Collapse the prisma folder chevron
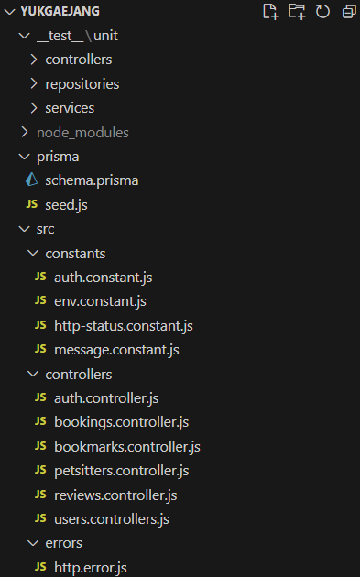 click(x=25, y=157)
